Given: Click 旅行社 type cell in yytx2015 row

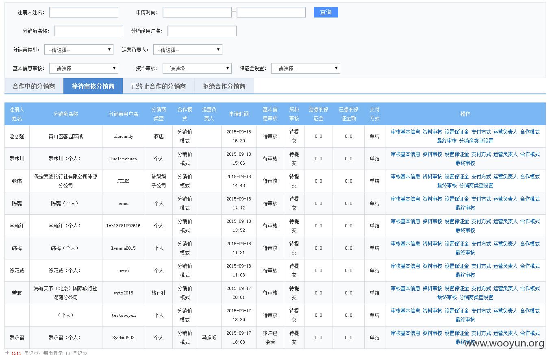Looking at the screenshot, I should pyautogui.click(x=159, y=293).
